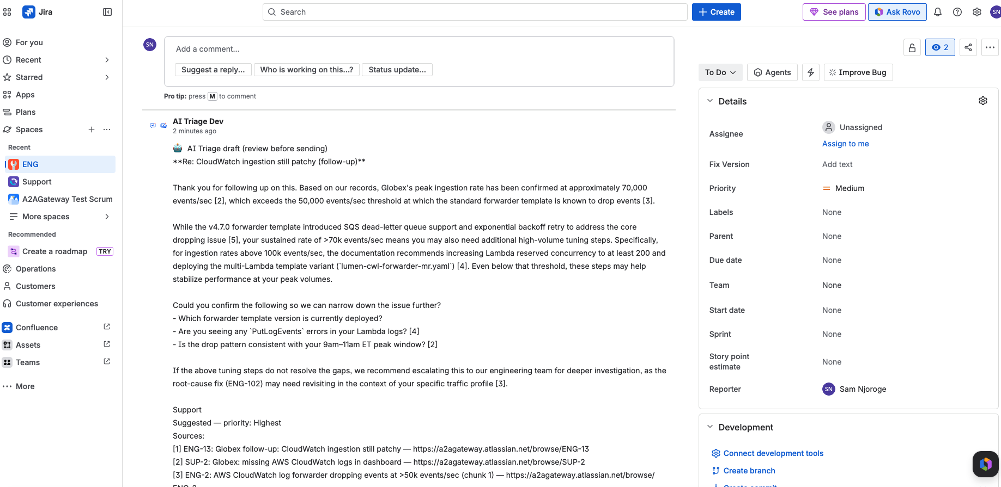The height and width of the screenshot is (487, 1001).
Task: Click the share icon
Action: (x=968, y=47)
